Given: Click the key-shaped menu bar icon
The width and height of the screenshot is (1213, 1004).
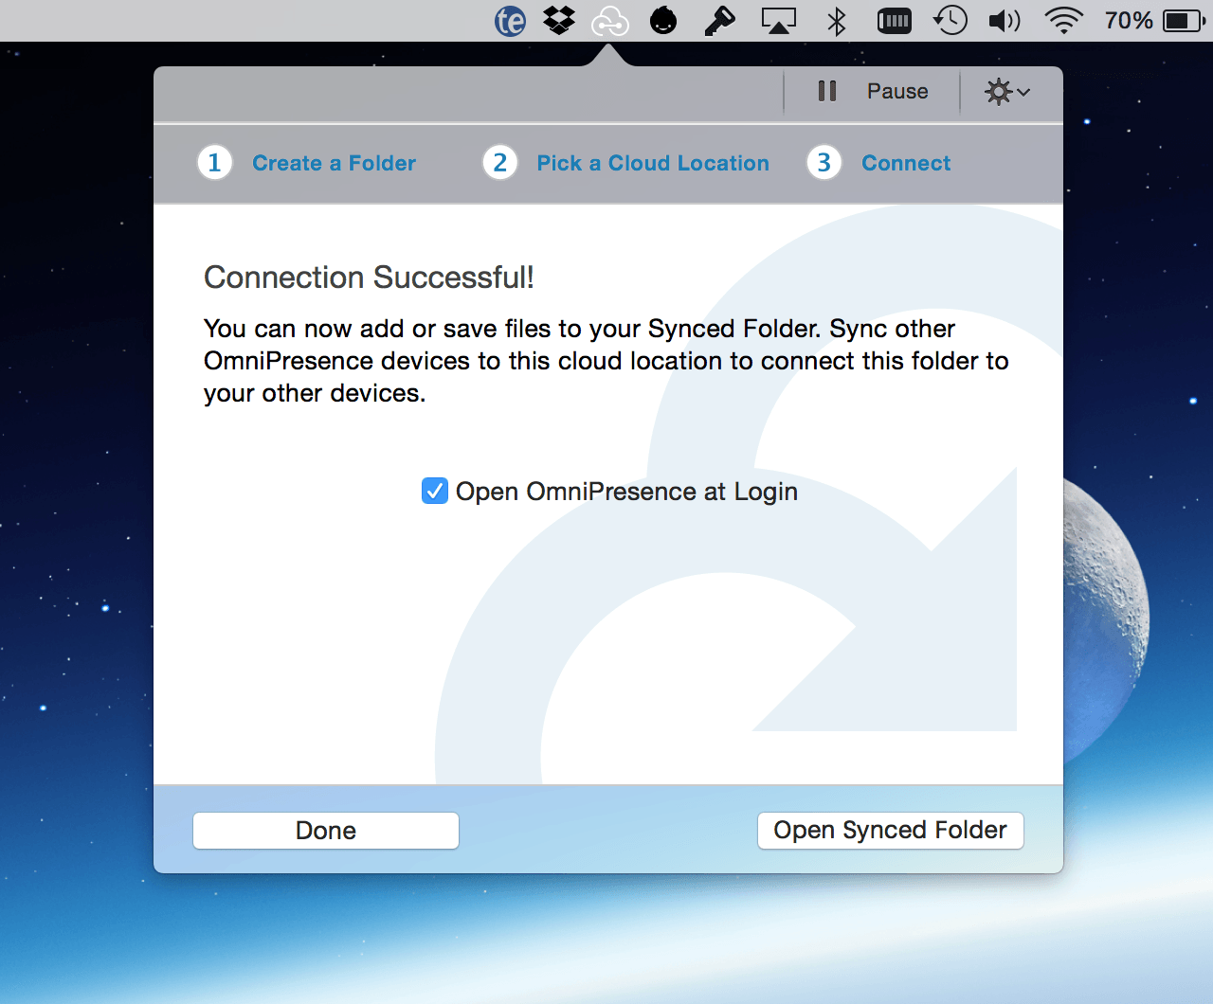Looking at the screenshot, I should [x=719, y=20].
